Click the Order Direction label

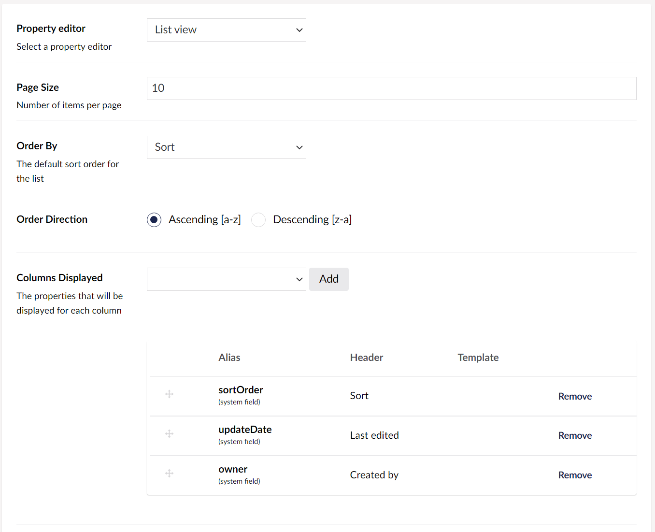coord(52,219)
